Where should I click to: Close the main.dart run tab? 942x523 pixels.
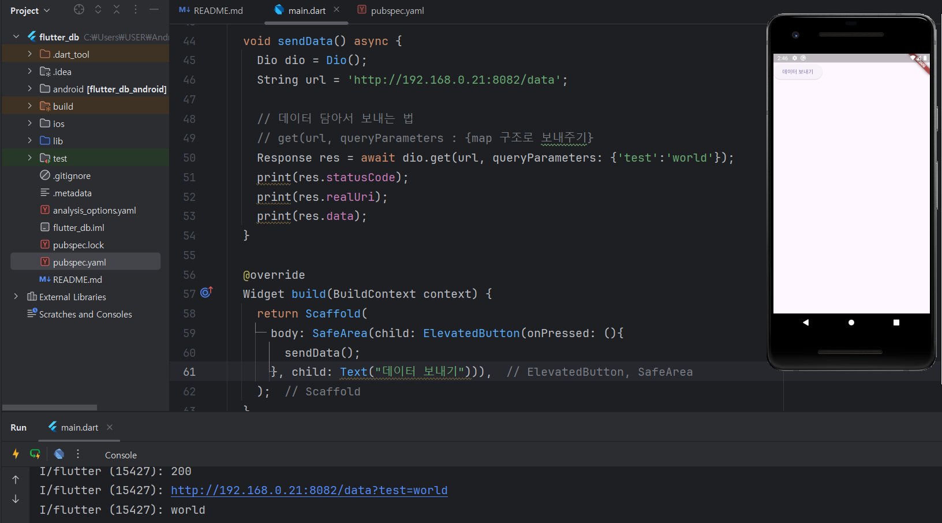[110, 427]
